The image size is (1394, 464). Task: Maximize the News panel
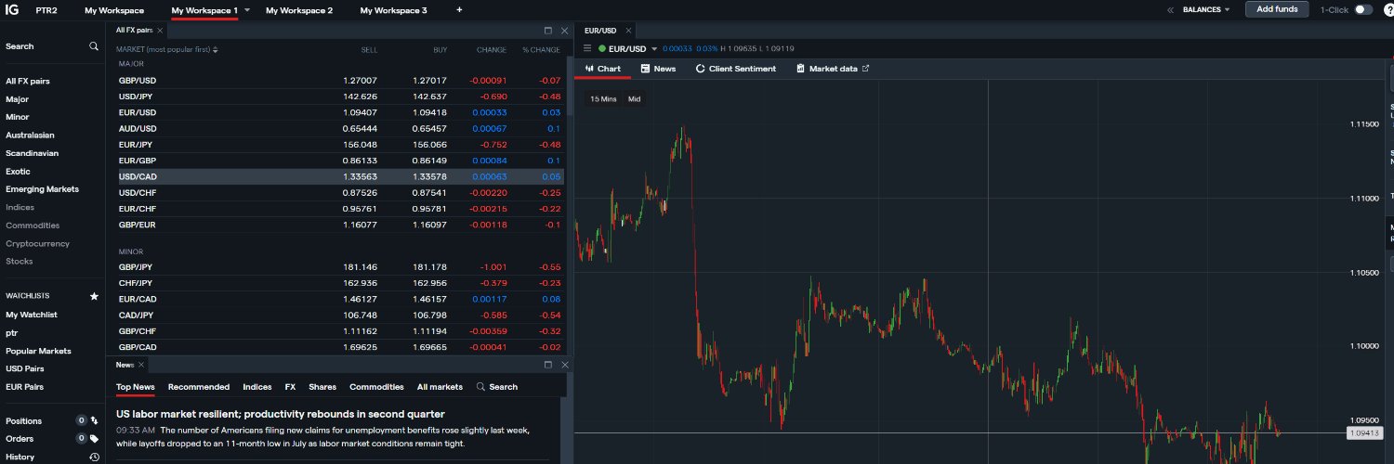coord(547,365)
